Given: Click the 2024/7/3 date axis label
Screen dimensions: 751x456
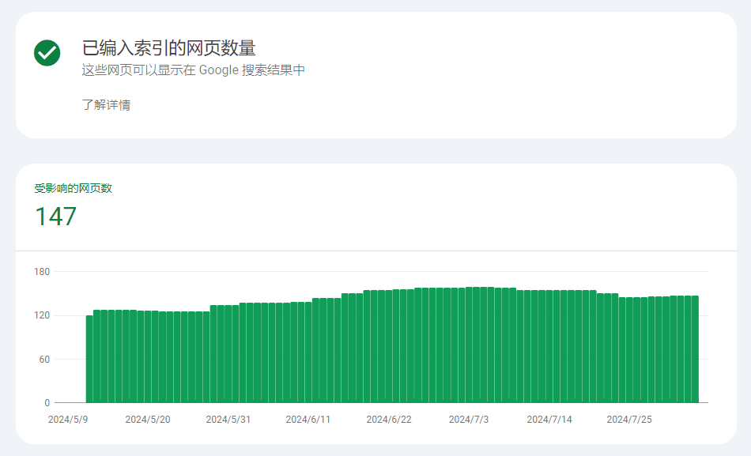Looking at the screenshot, I should tap(469, 420).
